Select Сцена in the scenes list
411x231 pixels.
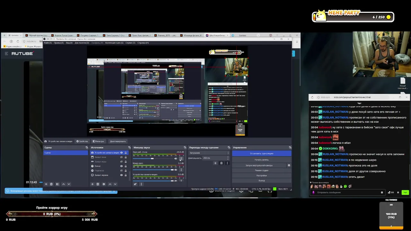coord(66,153)
